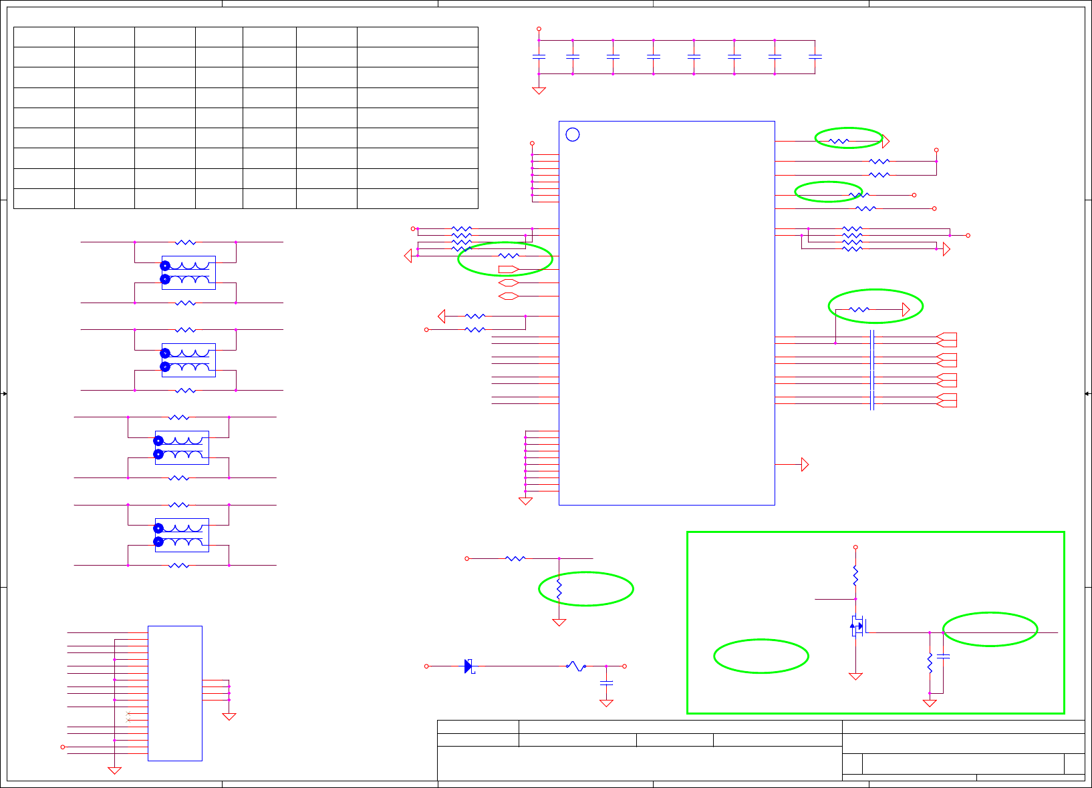Select green ellipse around vertical pull-down resistor

[x=586, y=589]
